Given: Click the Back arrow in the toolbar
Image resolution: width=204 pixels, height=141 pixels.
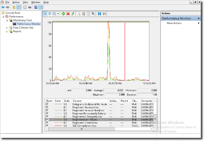Looking at the screenshot, I should pyautogui.click(x=3, y=7).
